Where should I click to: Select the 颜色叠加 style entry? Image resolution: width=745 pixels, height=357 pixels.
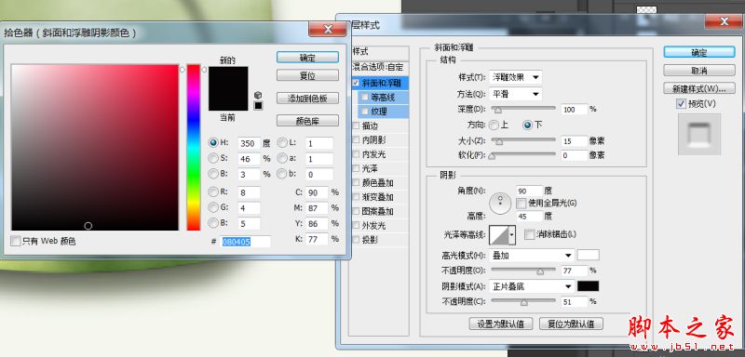click(x=379, y=183)
